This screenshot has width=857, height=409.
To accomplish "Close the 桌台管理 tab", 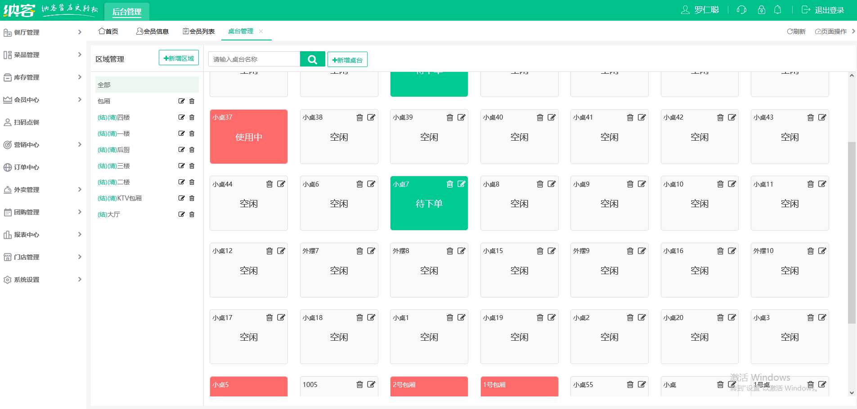I will click(x=261, y=31).
